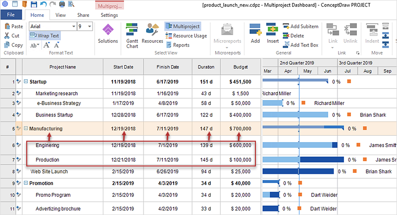
Task: Undo the last action
Action: pos(43,4)
